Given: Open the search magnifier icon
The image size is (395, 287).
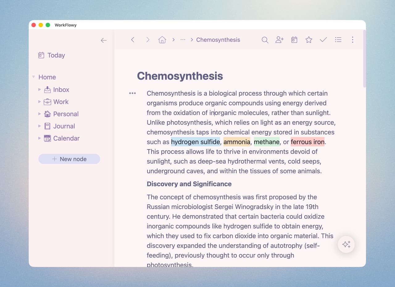Looking at the screenshot, I should (x=265, y=40).
